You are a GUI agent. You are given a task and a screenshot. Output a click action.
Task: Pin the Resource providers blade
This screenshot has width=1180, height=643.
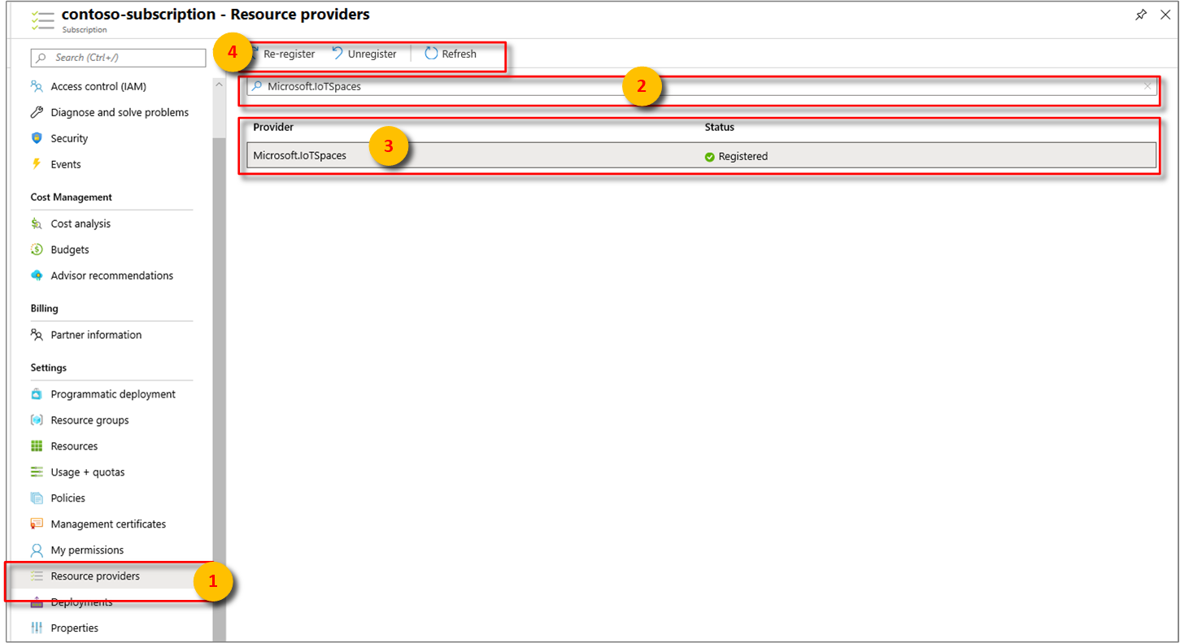click(1142, 15)
